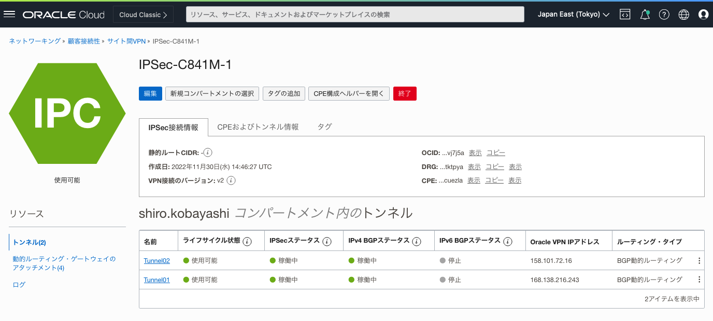713x321 pixels.
Task: Click the resource search field
Action: [x=355, y=15]
